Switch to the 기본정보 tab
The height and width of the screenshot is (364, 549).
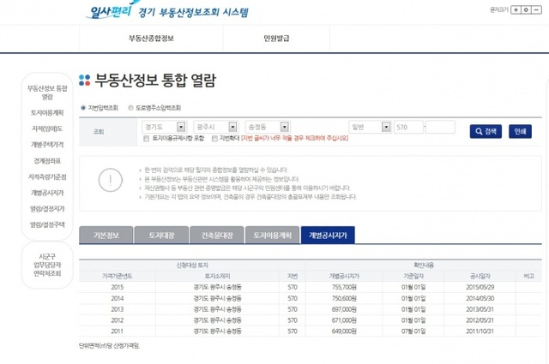(106, 235)
